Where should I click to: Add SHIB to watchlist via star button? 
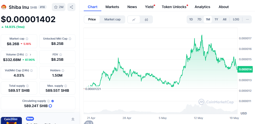click(x=59, y=7)
